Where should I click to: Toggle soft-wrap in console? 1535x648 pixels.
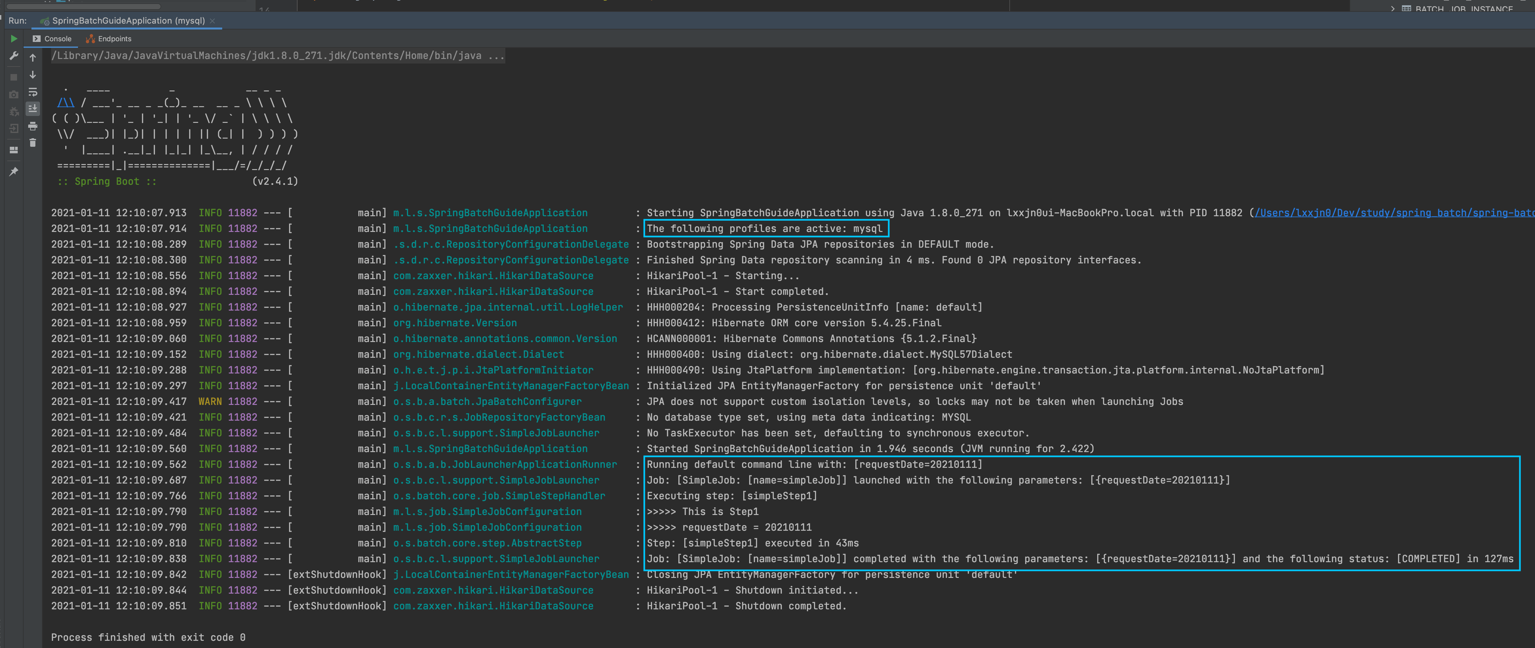click(x=33, y=92)
